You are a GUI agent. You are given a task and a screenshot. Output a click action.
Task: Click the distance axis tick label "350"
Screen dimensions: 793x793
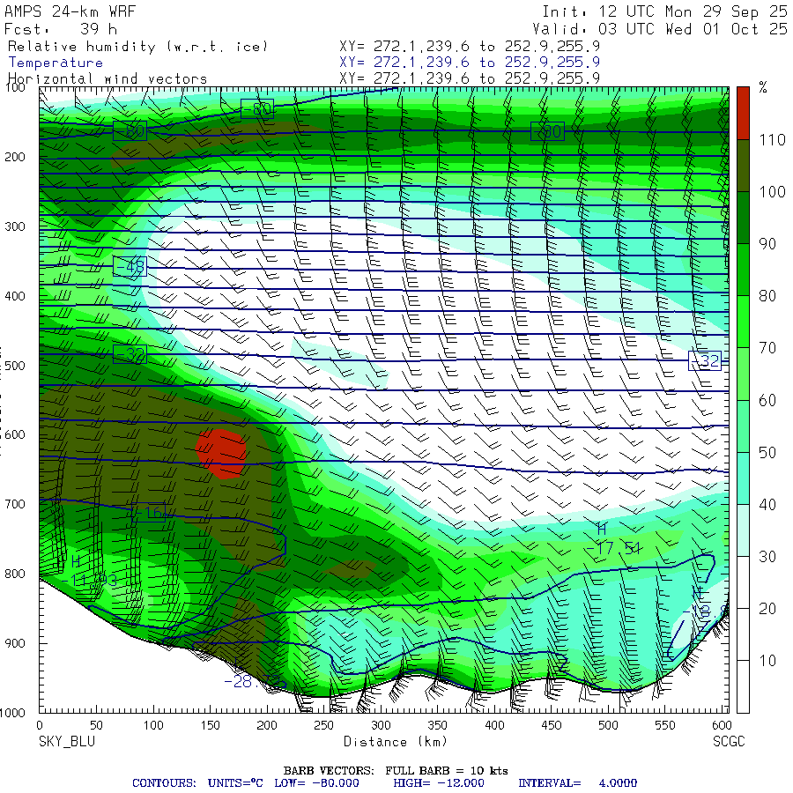click(x=437, y=725)
